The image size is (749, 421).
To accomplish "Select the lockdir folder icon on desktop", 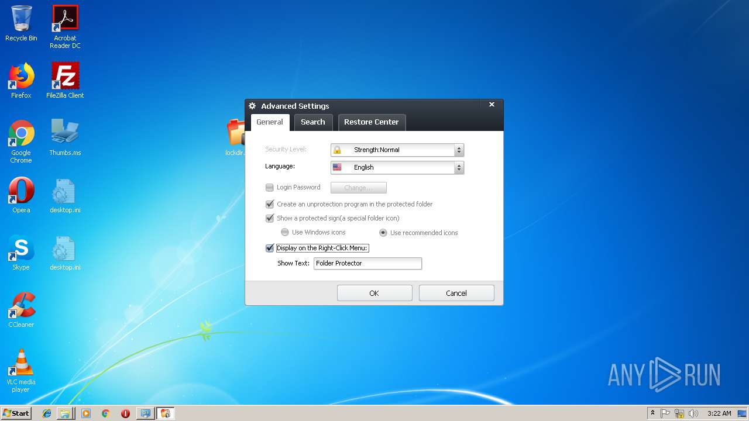I will coord(235,137).
